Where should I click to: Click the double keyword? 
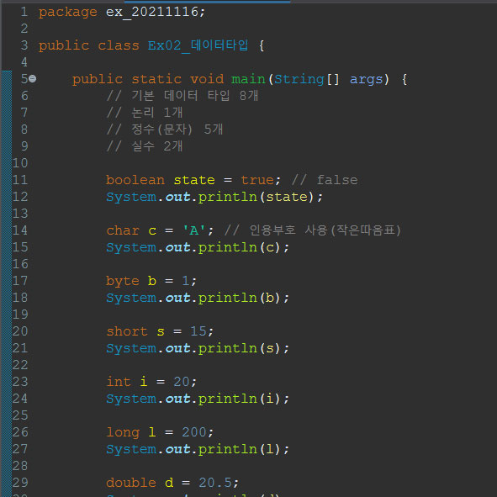[x=131, y=483]
